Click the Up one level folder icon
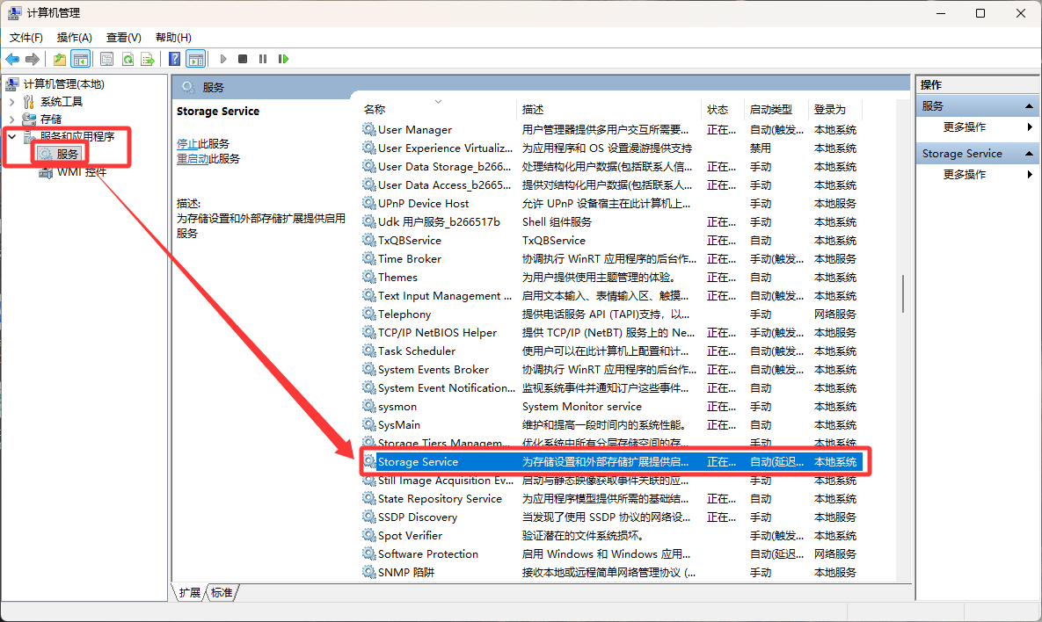The image size is (1042, 622). click(59, 59)
